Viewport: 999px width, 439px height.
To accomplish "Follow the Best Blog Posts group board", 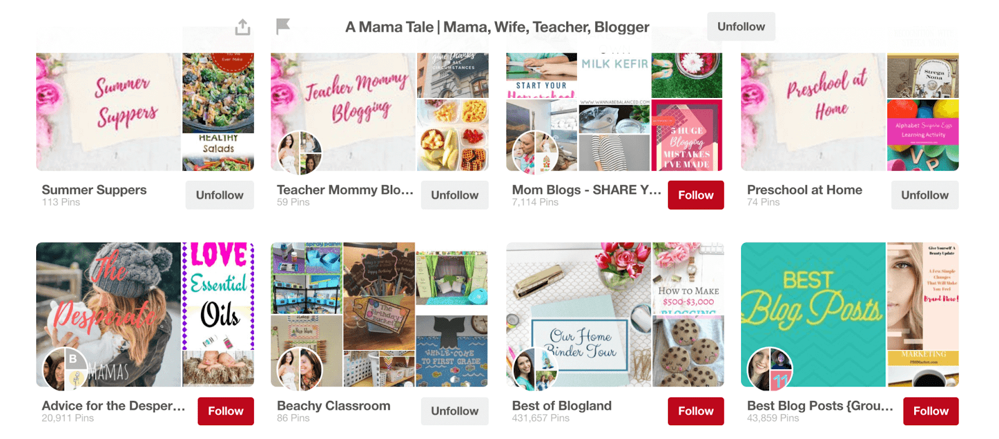I will 931,411.
